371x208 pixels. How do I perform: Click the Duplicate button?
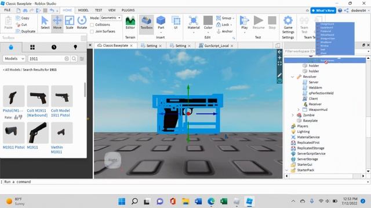[26, 31]
